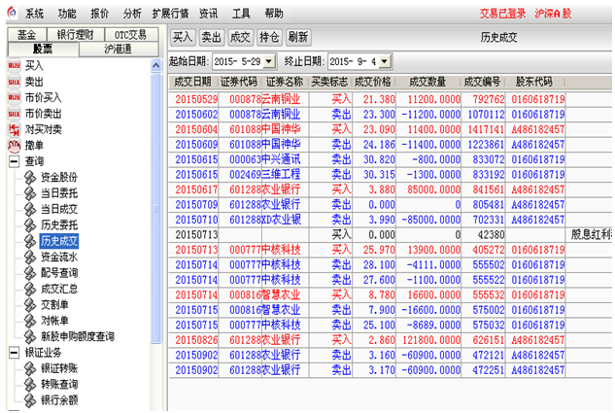This screenshot has height=413, width=615.
Task: Switch to the 银行理财 tab
Action: tap(76, 35)
